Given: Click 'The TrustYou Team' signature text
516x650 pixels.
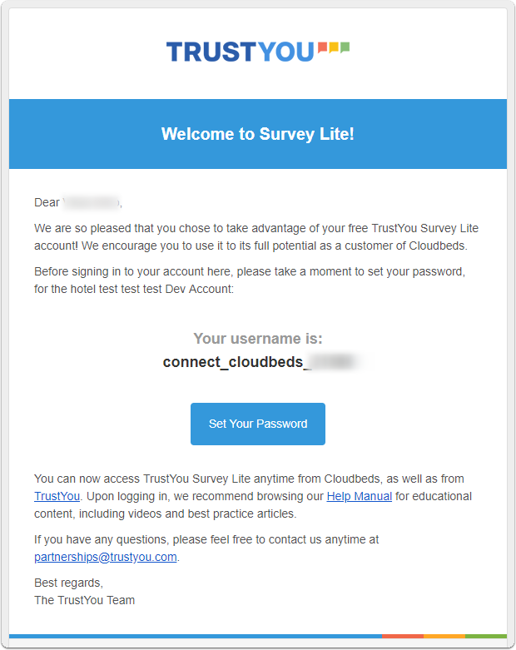Looking at the screenshot, I should click(84, 600).
